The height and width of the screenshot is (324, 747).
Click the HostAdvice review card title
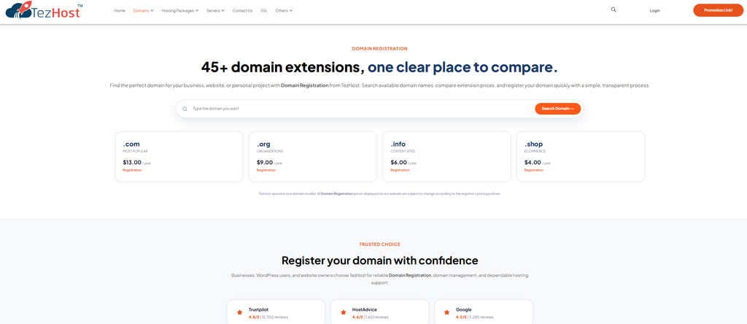(365, 309)
